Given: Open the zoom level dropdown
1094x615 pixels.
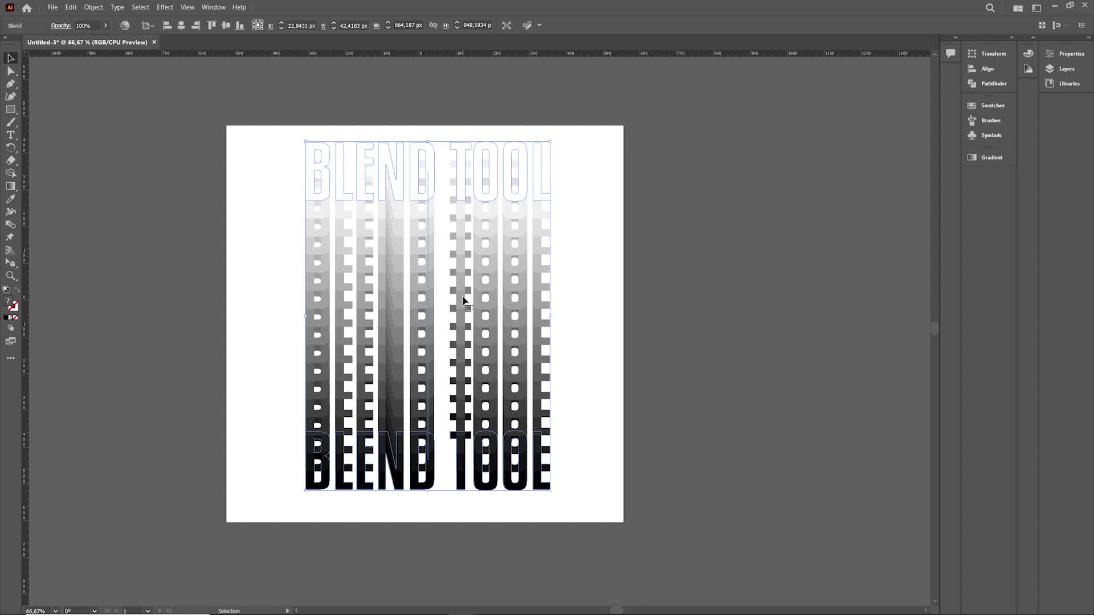Looking at the screenshot, I should (55, 611).
